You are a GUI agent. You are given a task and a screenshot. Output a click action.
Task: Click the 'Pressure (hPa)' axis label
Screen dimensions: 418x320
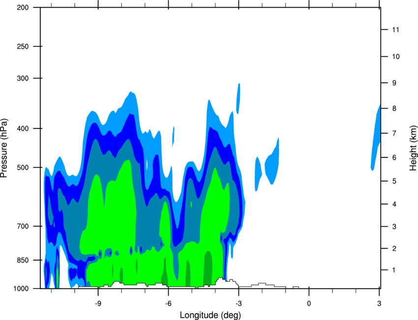tap(4, 148)
